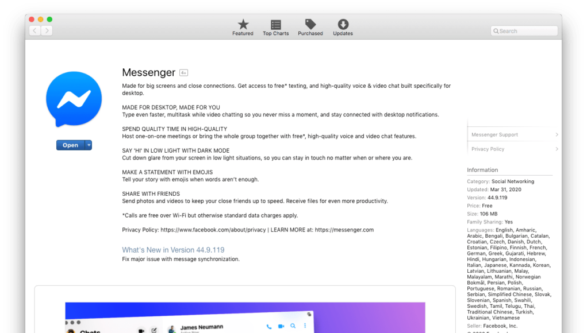The image size is (587, 333).
Task: Click What's New in Version 44.9.119
Action: pos(173,250)
